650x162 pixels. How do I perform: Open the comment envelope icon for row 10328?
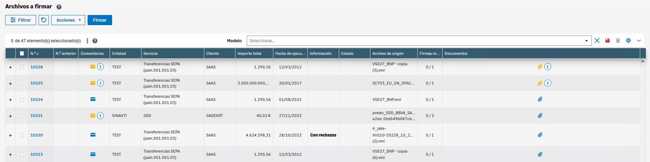93,67
